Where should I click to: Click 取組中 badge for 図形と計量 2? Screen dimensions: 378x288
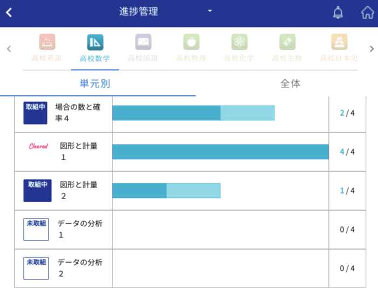pyautogui.click(x=37, y=190)
